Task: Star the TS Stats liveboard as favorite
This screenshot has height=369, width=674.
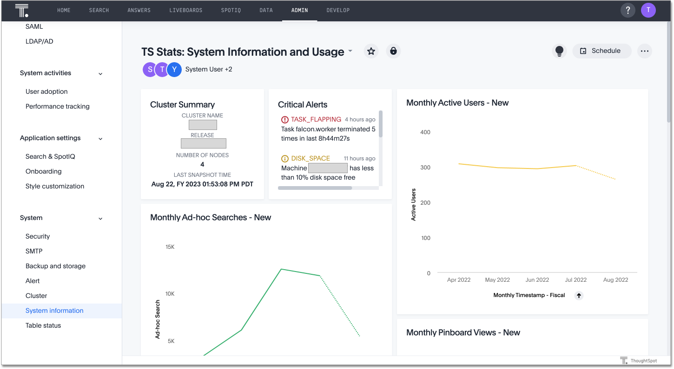Action: (371, 51)
